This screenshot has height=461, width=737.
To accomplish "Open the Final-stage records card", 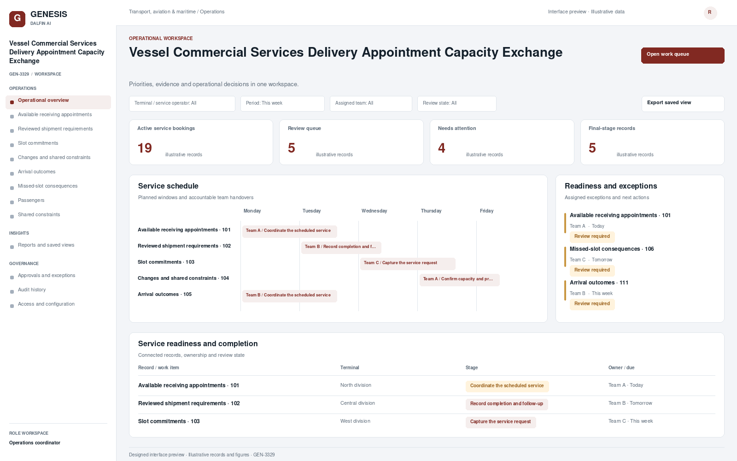I will [x=652, y=142].
